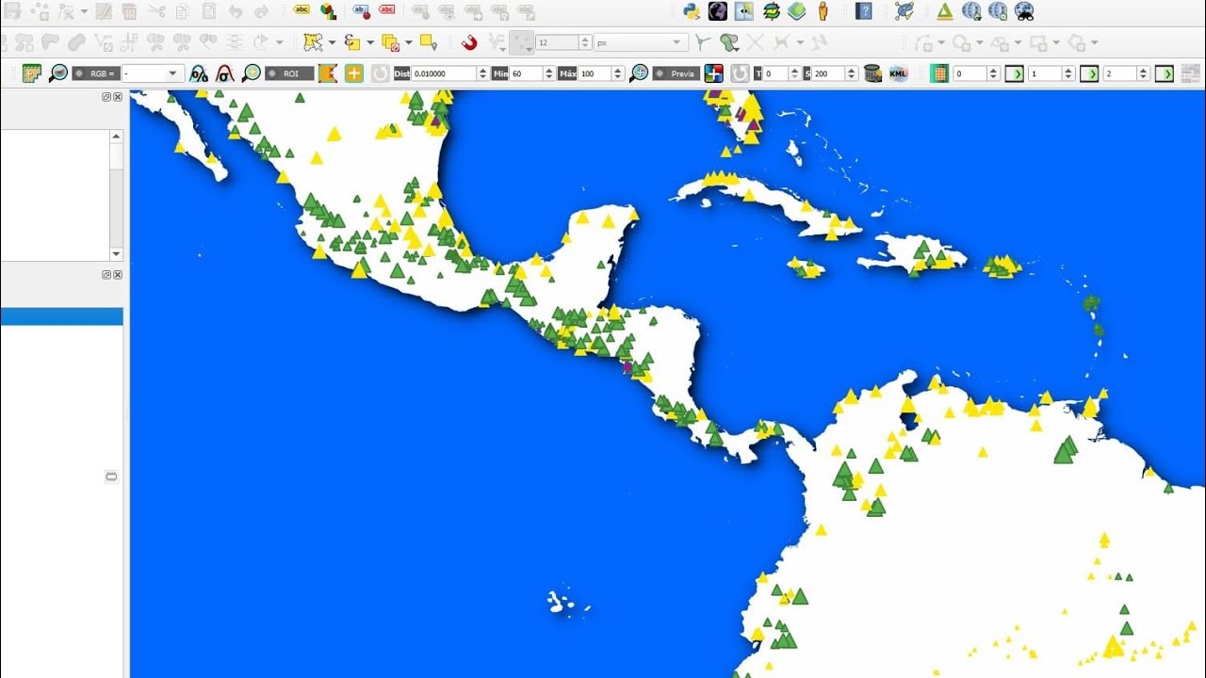
Task: Click the KML export icon
Action: (x=898, y=73)
